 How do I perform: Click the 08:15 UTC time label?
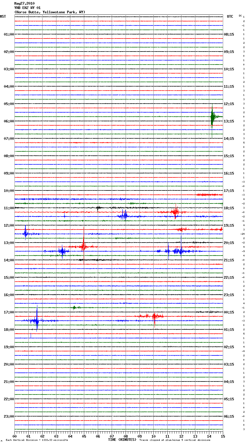click(x=229, y=34)
